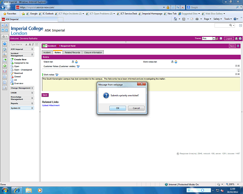Click the delete trash icon beside Save

(x=238, y=46)
